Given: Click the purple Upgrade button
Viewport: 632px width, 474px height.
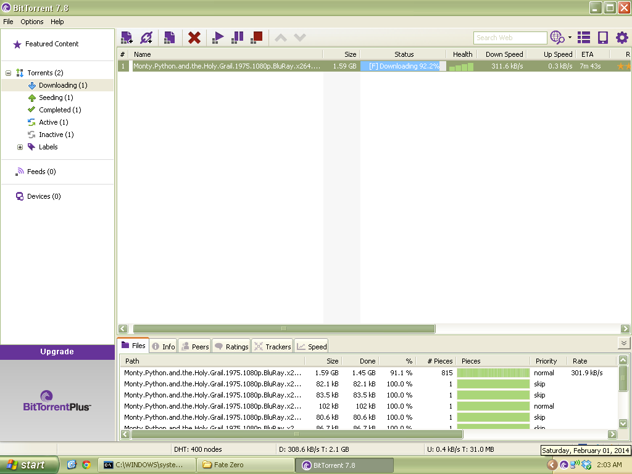Looking at the screenshot, I should click(57, 352).
